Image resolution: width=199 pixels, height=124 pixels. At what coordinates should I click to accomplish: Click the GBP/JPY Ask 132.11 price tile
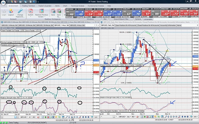click(117, 13)
